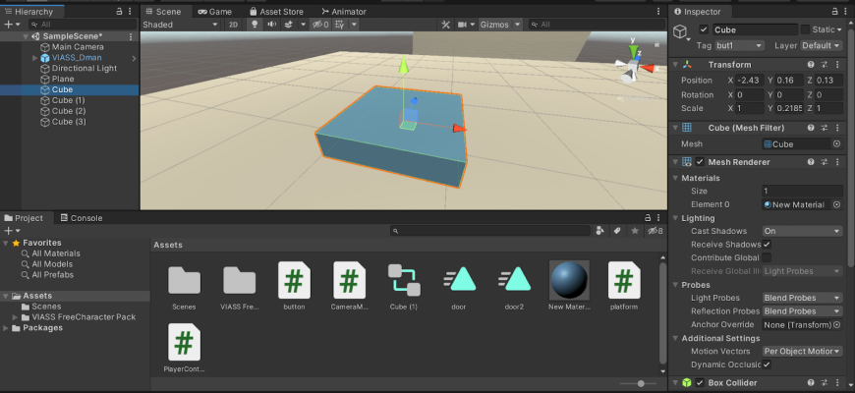Enable the Static checkbox

click(805, 30)
